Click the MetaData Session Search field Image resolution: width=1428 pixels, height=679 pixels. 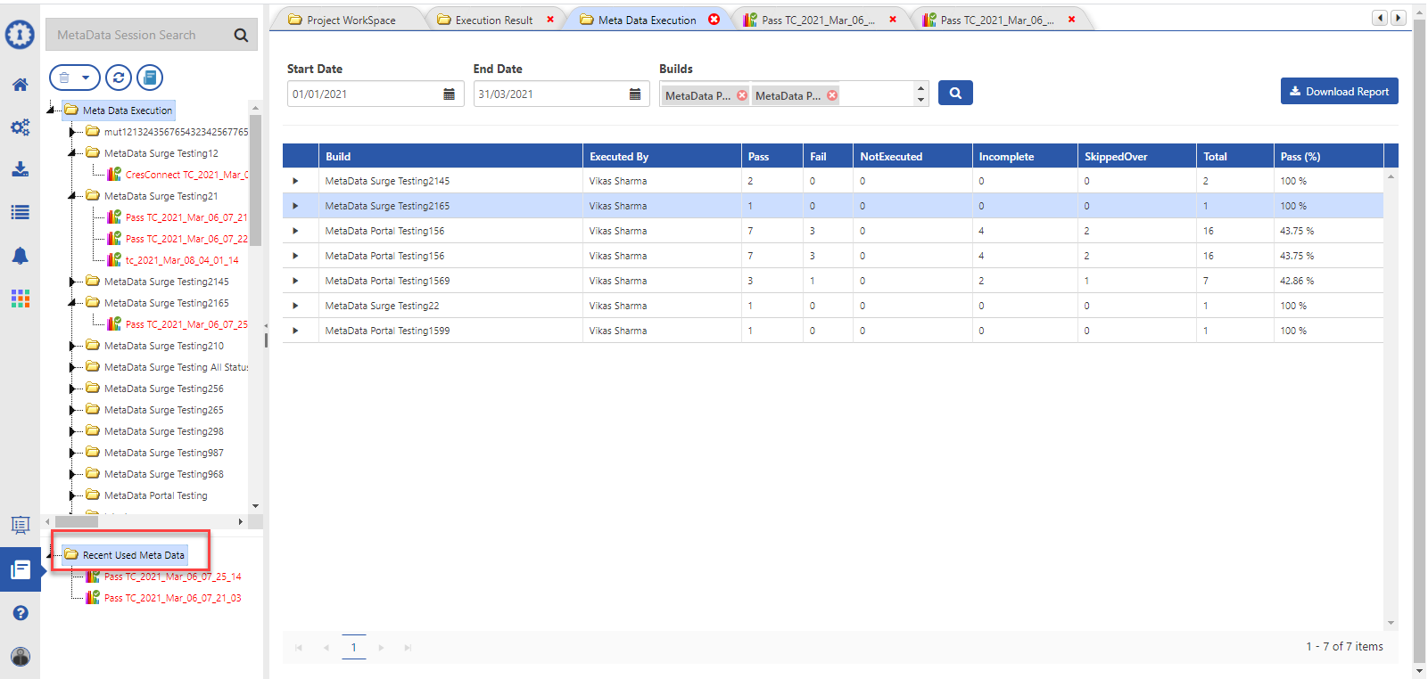(x=138, y=35)
